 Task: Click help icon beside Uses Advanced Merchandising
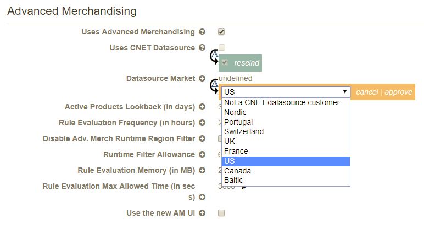tap(202, 32)
